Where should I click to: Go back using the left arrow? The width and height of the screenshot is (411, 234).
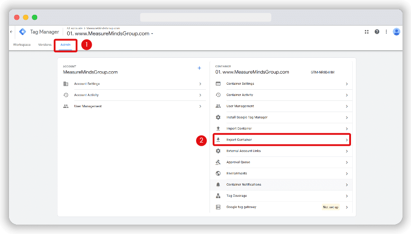pos(11,32)
